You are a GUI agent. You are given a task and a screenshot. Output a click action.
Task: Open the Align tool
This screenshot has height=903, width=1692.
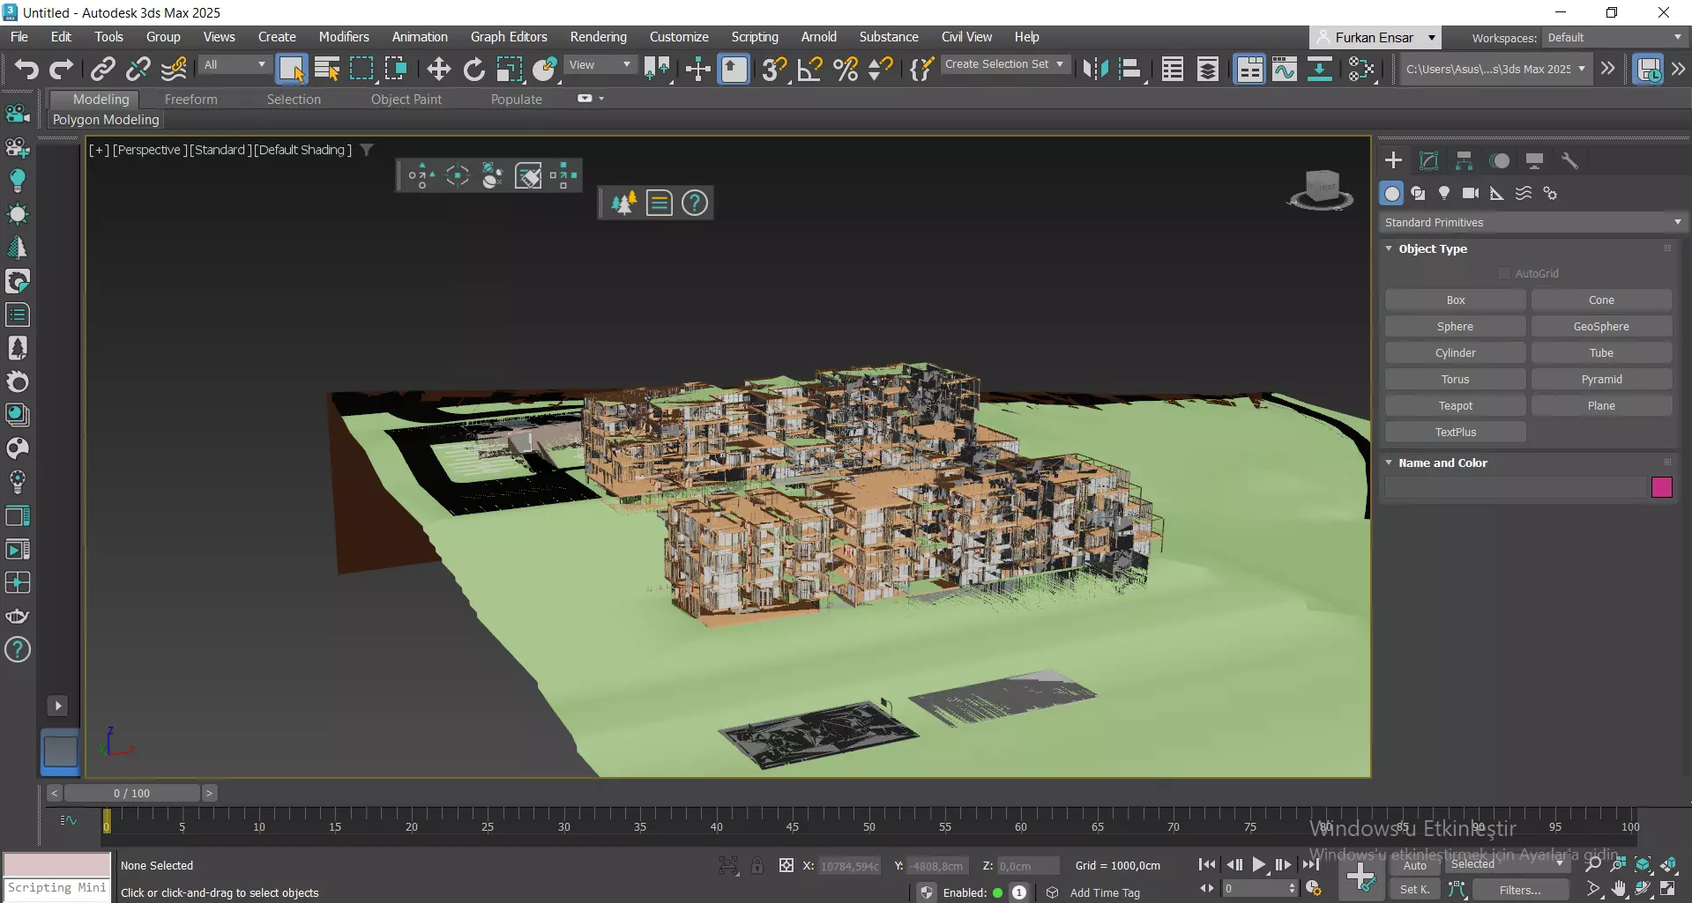1130,69
